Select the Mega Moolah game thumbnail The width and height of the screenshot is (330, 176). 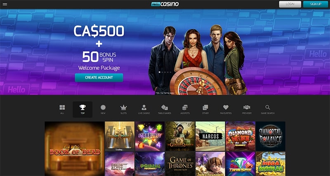pyautogui.click(x=271, y=164)
